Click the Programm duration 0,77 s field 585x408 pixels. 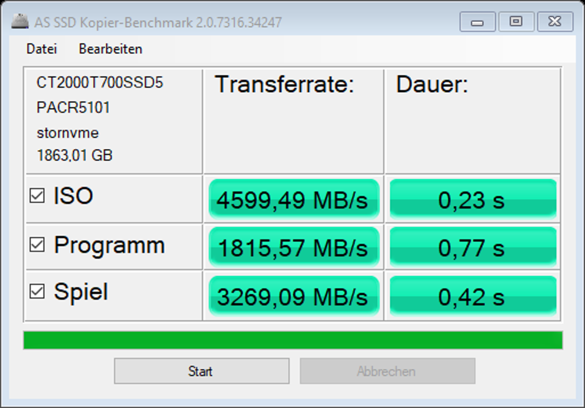473,247
